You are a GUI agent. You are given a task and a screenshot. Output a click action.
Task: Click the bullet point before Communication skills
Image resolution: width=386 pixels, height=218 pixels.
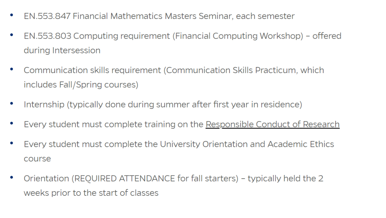pos(11,69)
